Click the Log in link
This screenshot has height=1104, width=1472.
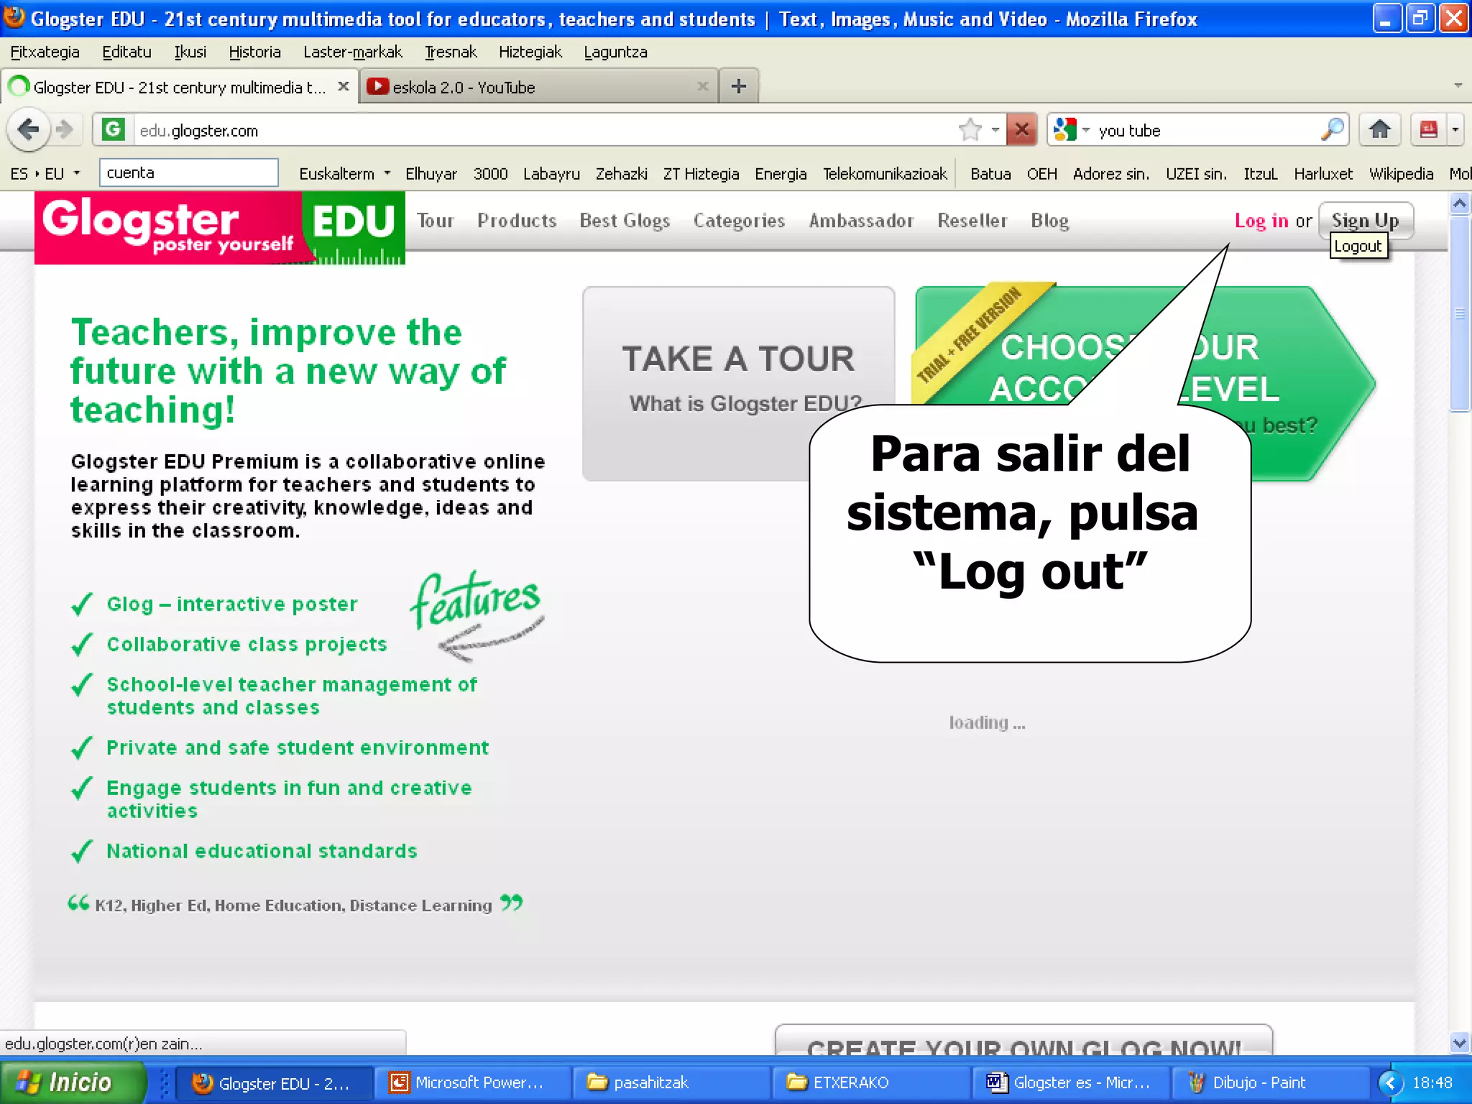pyautogui.click(x=1261, y=221)
